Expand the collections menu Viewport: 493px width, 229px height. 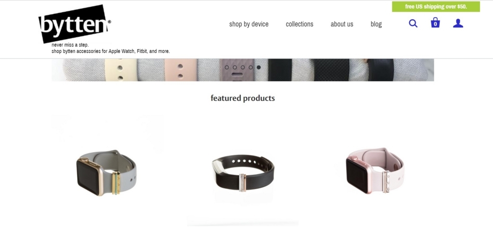(x=299, y=24)
